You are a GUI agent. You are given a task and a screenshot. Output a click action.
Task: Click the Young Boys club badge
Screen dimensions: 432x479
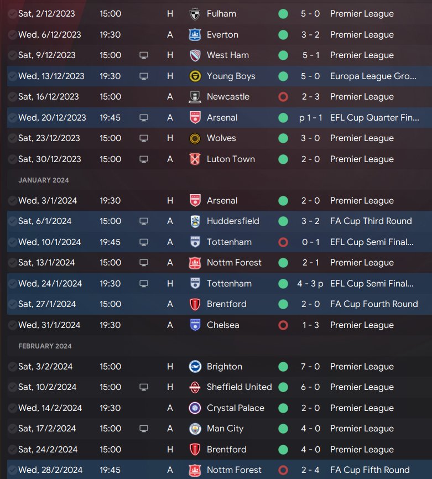194,76
